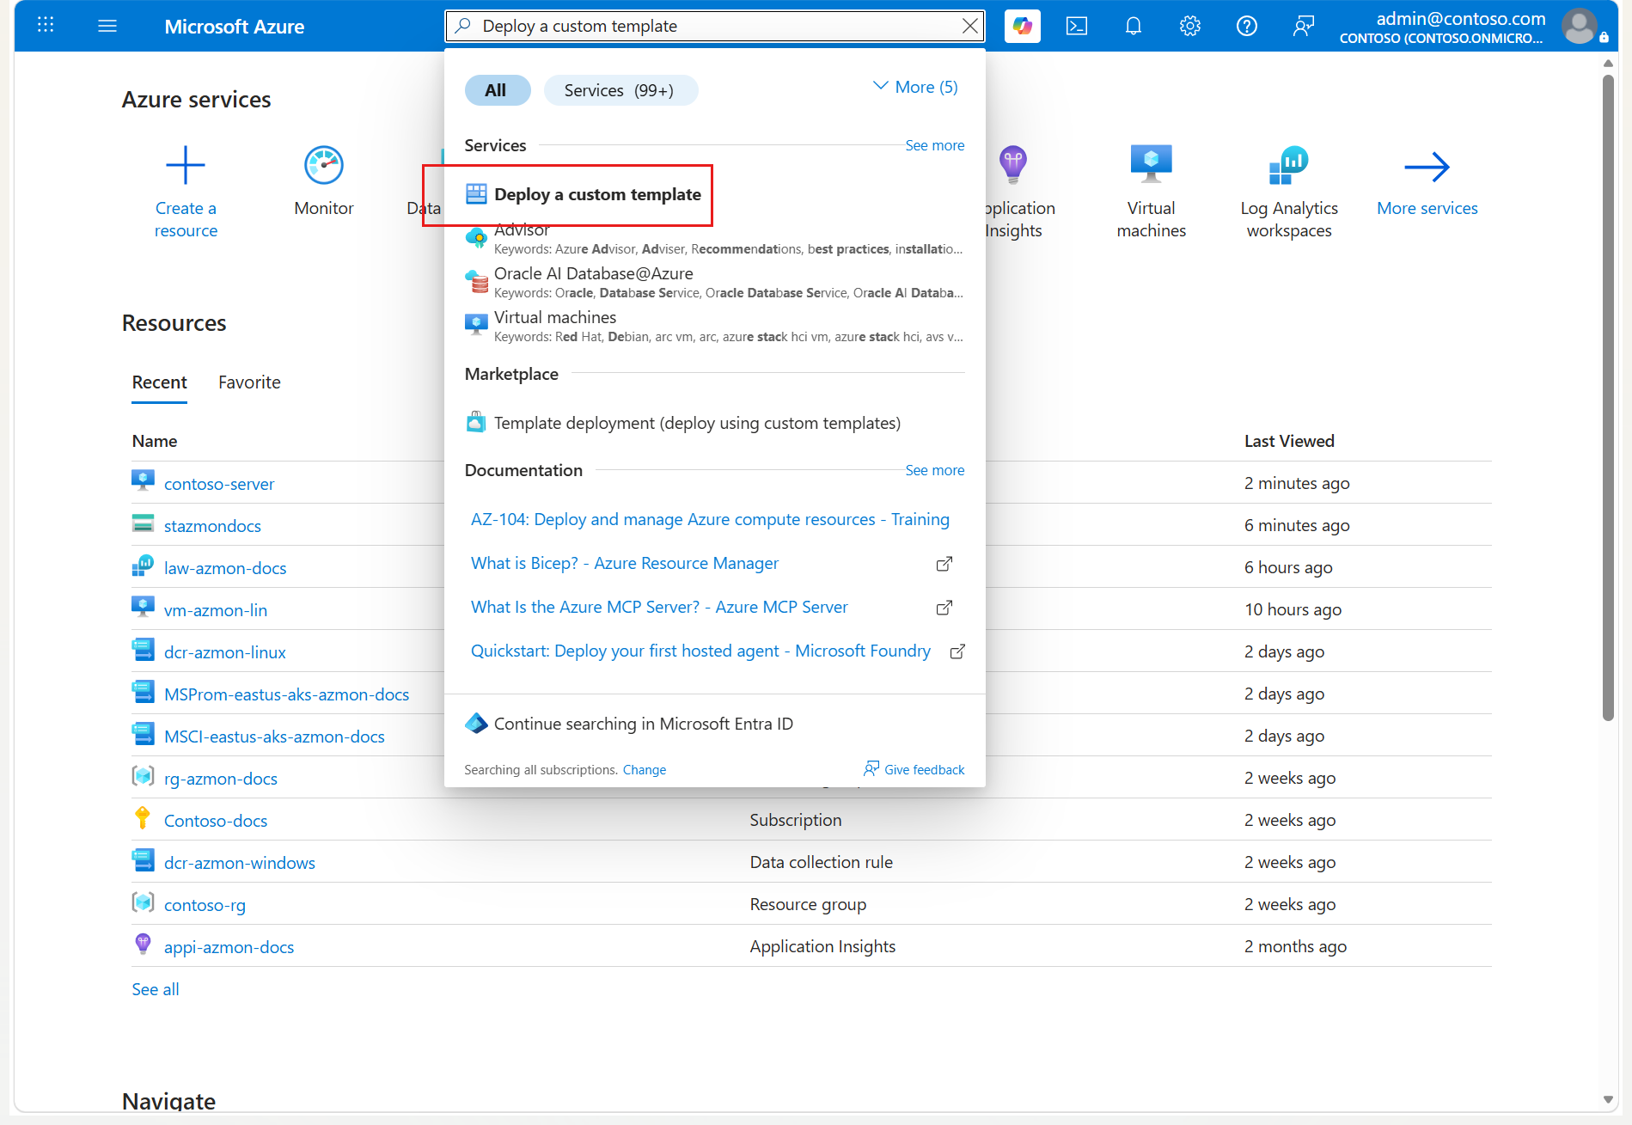The height and width of the screenshot is (1125, 1632).
Task: Select the Virtual machines search result
Action: (715, 326)
